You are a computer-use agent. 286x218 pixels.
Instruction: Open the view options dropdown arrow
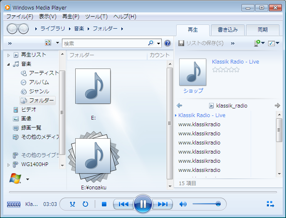[57, 43]
